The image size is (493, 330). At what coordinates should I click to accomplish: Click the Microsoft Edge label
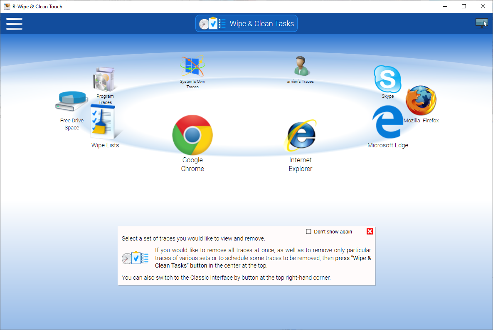click(x=388, y=145)
